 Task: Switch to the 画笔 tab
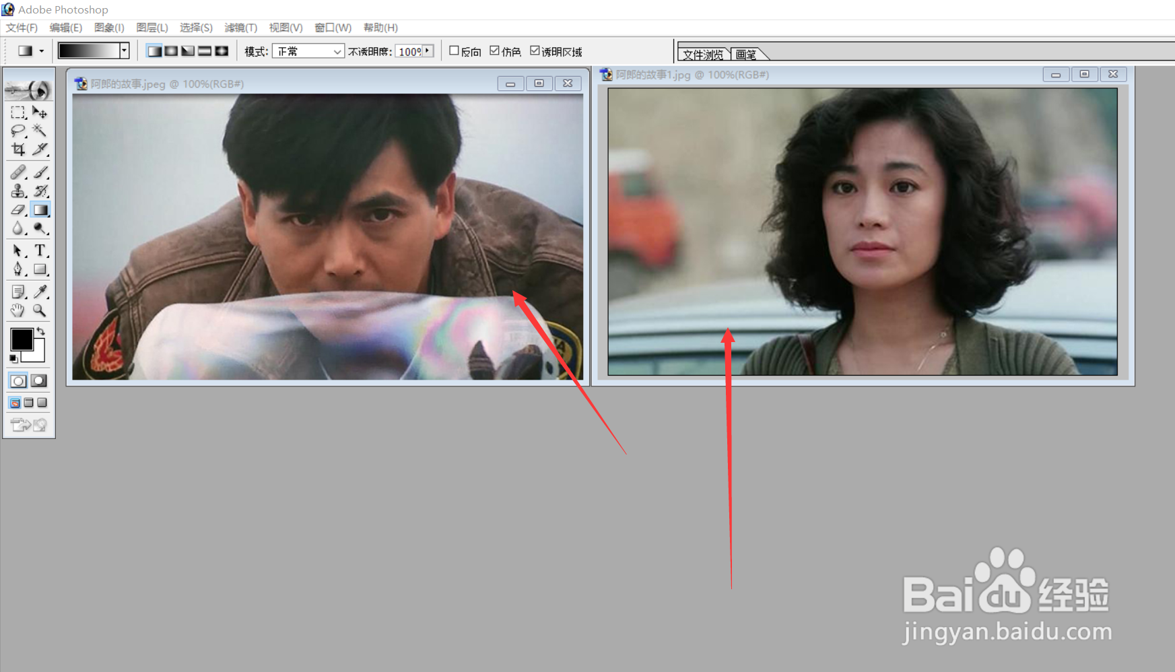click(x=746, y=55)
